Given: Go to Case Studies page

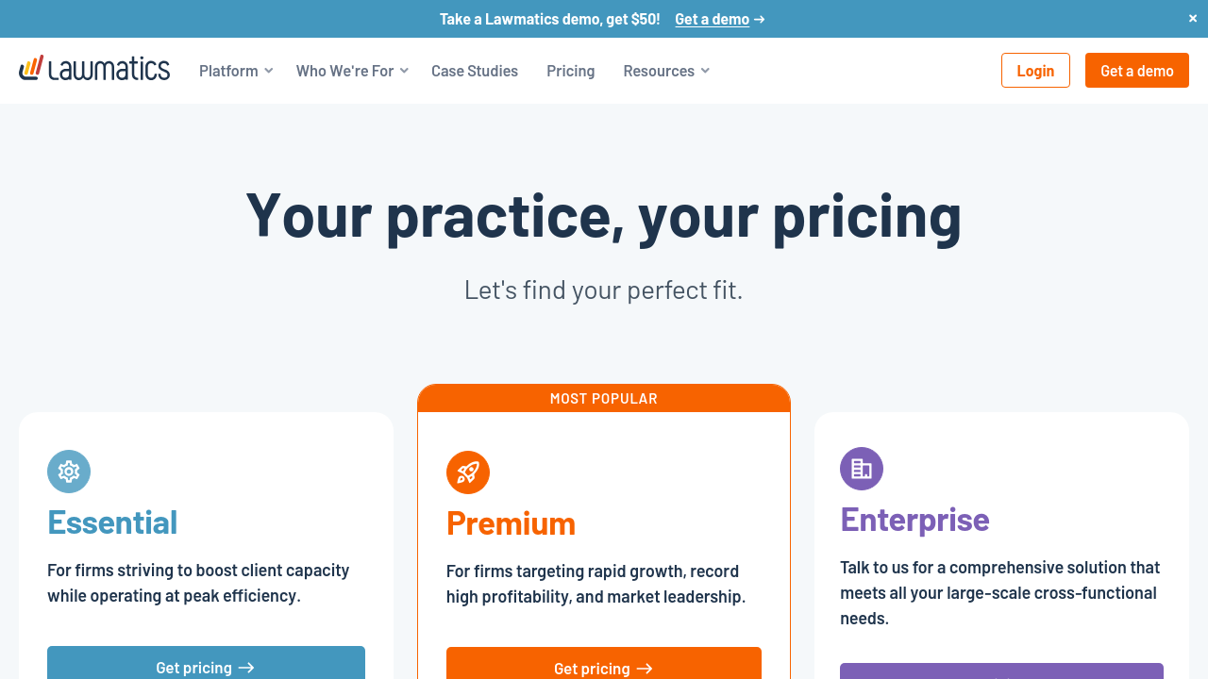Looking at the screenshot, I should pos(475,71).
